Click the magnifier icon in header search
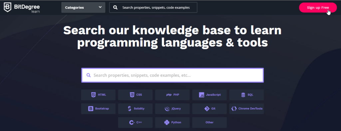Image resolution: width=341 pixels, height=131 pixels. point(116,8)
